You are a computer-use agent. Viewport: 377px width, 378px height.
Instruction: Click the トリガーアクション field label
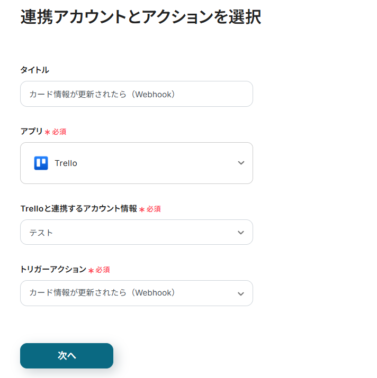53,269
